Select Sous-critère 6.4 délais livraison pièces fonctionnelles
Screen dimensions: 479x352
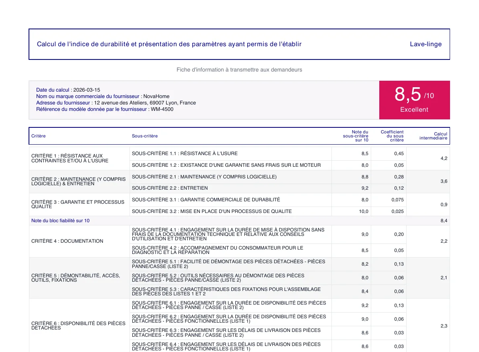pos(226,346)
